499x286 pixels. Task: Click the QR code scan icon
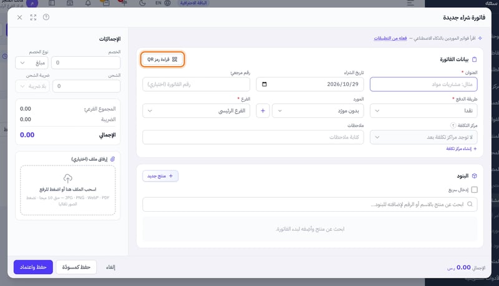[175, 59]
